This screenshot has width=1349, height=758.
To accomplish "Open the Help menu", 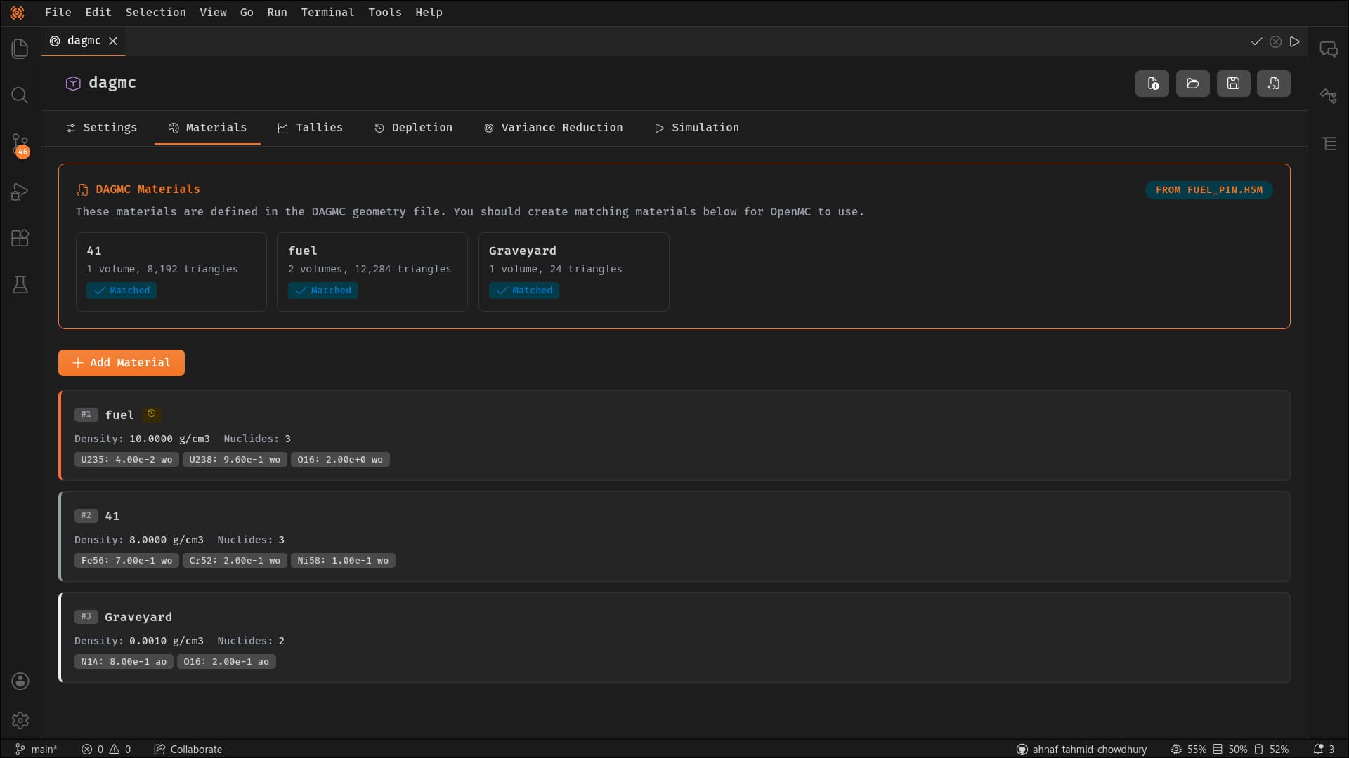I will tap(429, 12).
